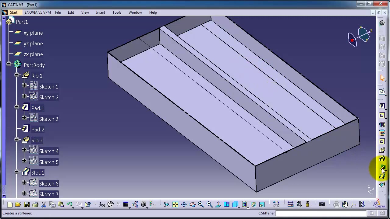Screen dimensions: 390x219
Task: Collapse the Slot.1 node
Action: pyautogui.click(x=16, y=172)
